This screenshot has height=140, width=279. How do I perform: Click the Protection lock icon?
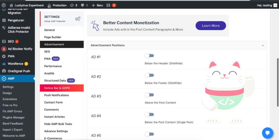[49, 5]
